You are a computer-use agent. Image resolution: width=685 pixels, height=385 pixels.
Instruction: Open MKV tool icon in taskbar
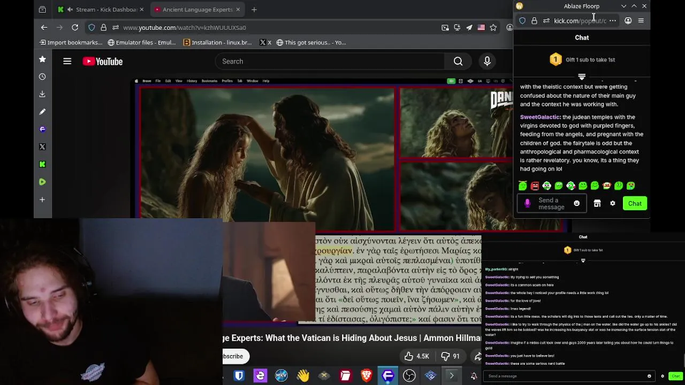281,376
